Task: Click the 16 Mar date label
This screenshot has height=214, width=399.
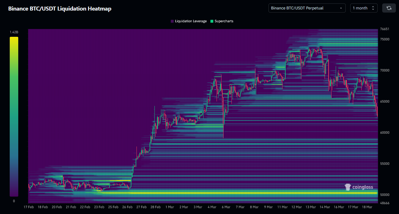Action: click(339, 207)
